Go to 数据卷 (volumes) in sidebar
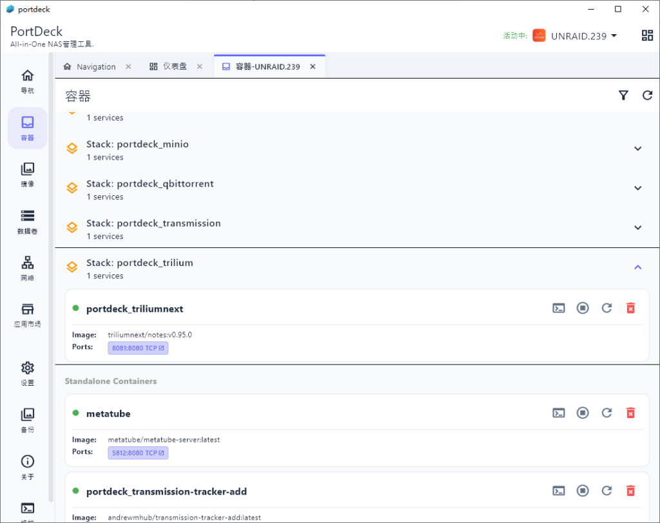The width and height of the screenshot is (660, 523). 27,222
